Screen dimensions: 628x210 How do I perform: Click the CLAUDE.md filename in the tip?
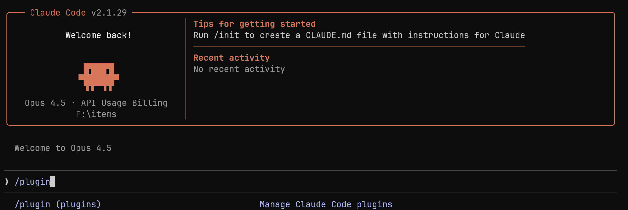click(329, 35)
